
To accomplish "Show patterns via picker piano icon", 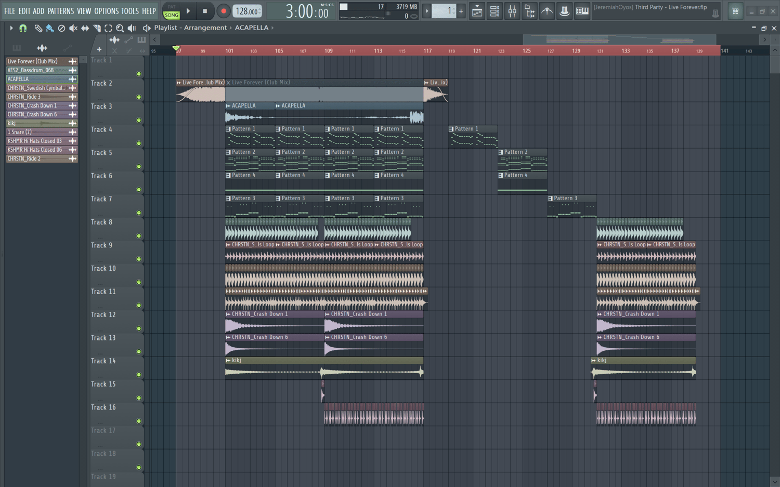I will [17, 48].
